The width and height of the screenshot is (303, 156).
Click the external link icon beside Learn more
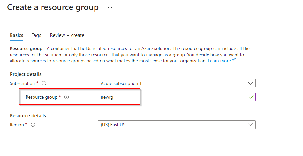pos(234,61)
